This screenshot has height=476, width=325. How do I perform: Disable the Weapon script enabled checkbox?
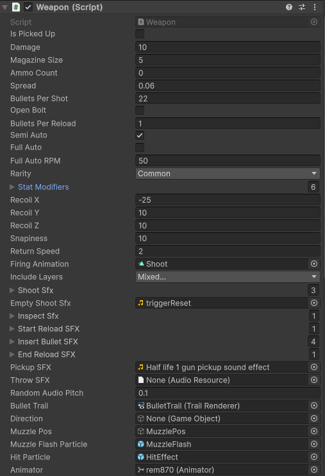coord(28,7)
